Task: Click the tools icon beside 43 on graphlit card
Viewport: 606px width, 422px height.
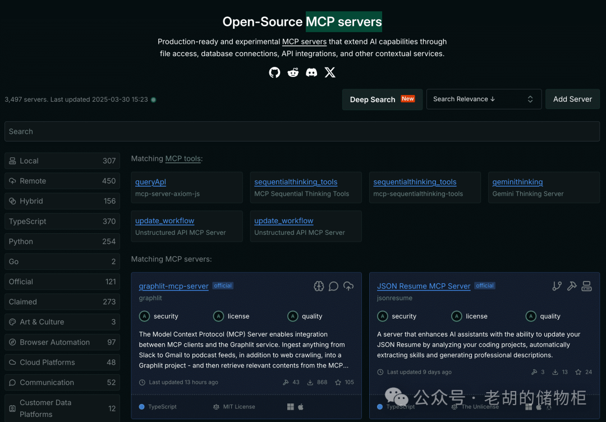Action: pyautogui.click(x=286, y=383)
